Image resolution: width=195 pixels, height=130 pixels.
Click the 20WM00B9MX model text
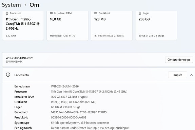(x=14, y=62)
